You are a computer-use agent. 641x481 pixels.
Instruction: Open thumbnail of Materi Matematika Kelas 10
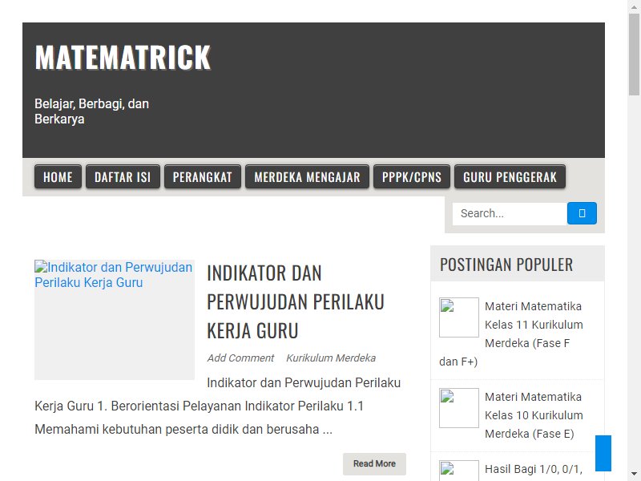[x=458, y=408]
